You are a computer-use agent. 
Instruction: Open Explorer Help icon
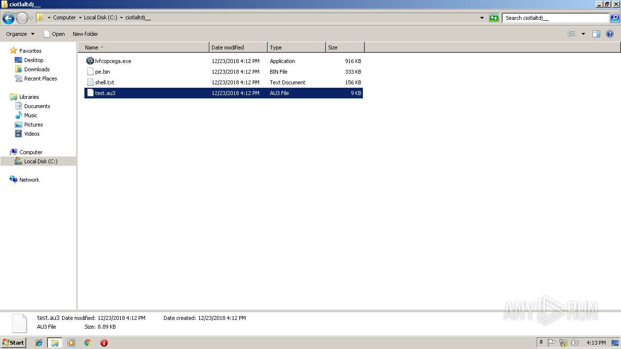coord(610,34)
